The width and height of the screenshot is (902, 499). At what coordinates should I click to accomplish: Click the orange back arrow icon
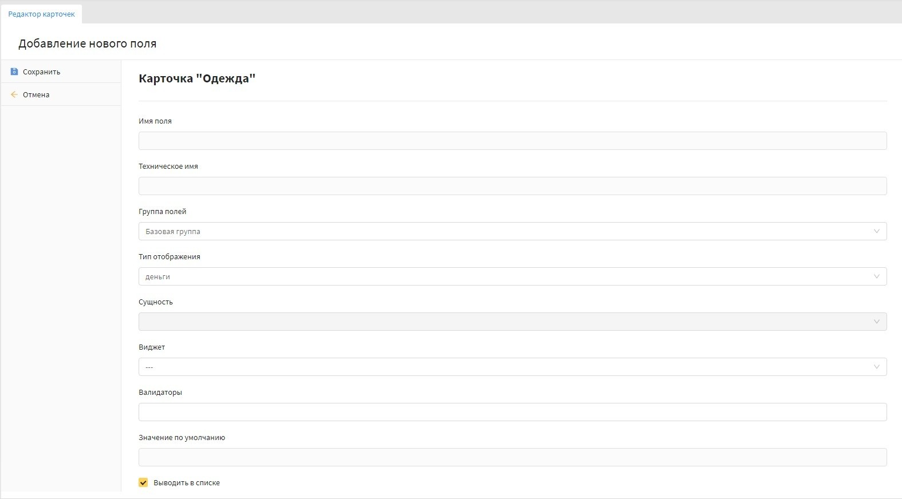[x=14, y=94]
